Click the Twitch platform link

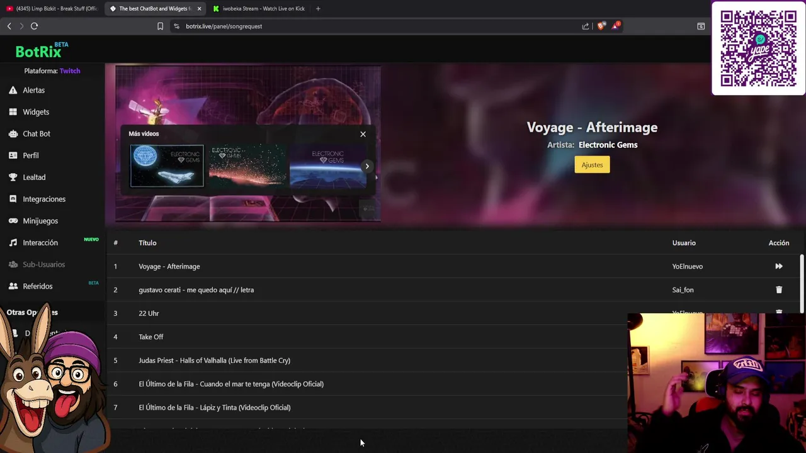(70, 71)
